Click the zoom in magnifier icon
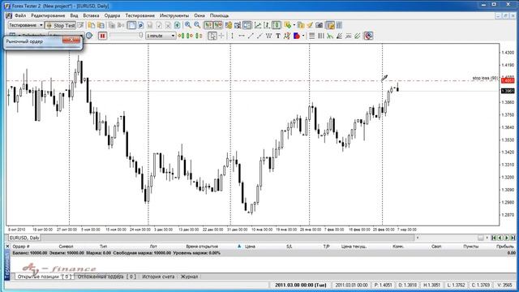 pyautogui.click(x=187, y=25)
